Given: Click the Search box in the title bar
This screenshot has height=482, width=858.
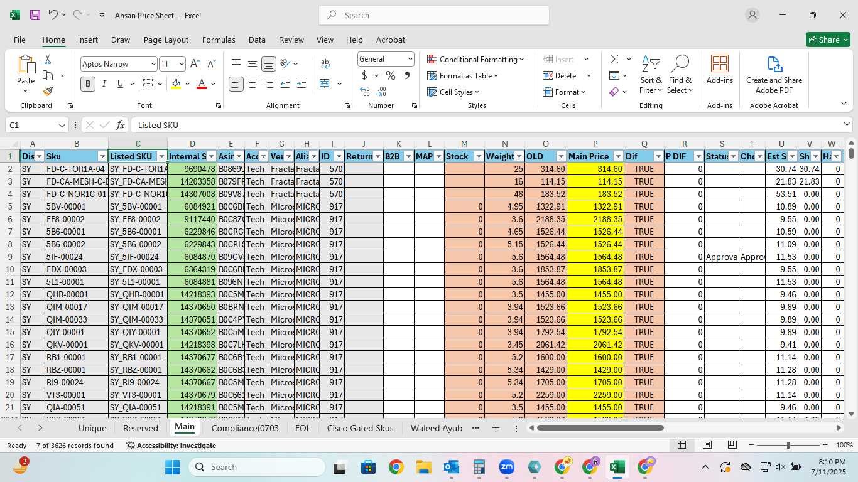Looking at the screenshot, I should pyautogui.click(x=434, y=15).
